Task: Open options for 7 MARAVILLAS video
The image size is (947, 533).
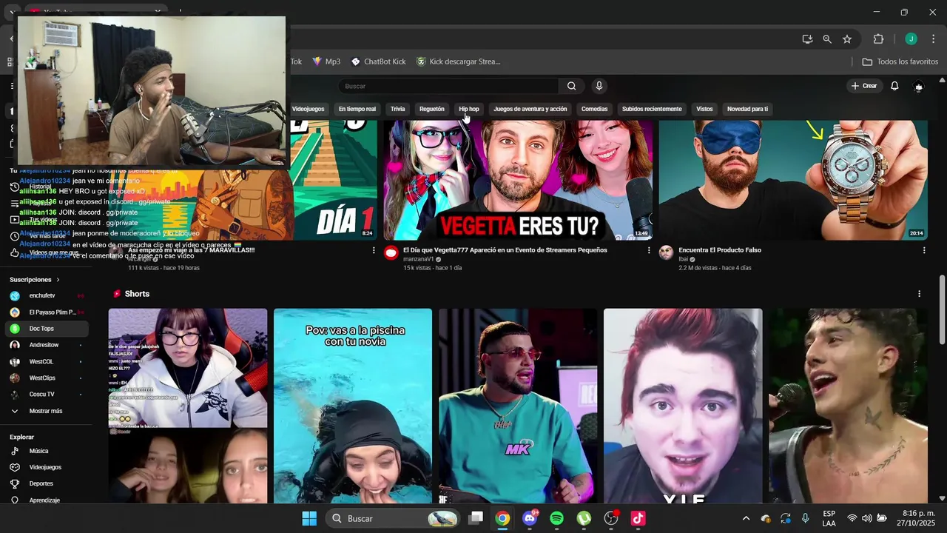Action: click(374, 250)
